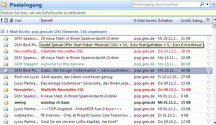Image resolution: width=216 pixels, height=125 pixels.
Task: Select the E-Mail-Konto: pop.gmx.de group header
Action: [x=56, y=32]
